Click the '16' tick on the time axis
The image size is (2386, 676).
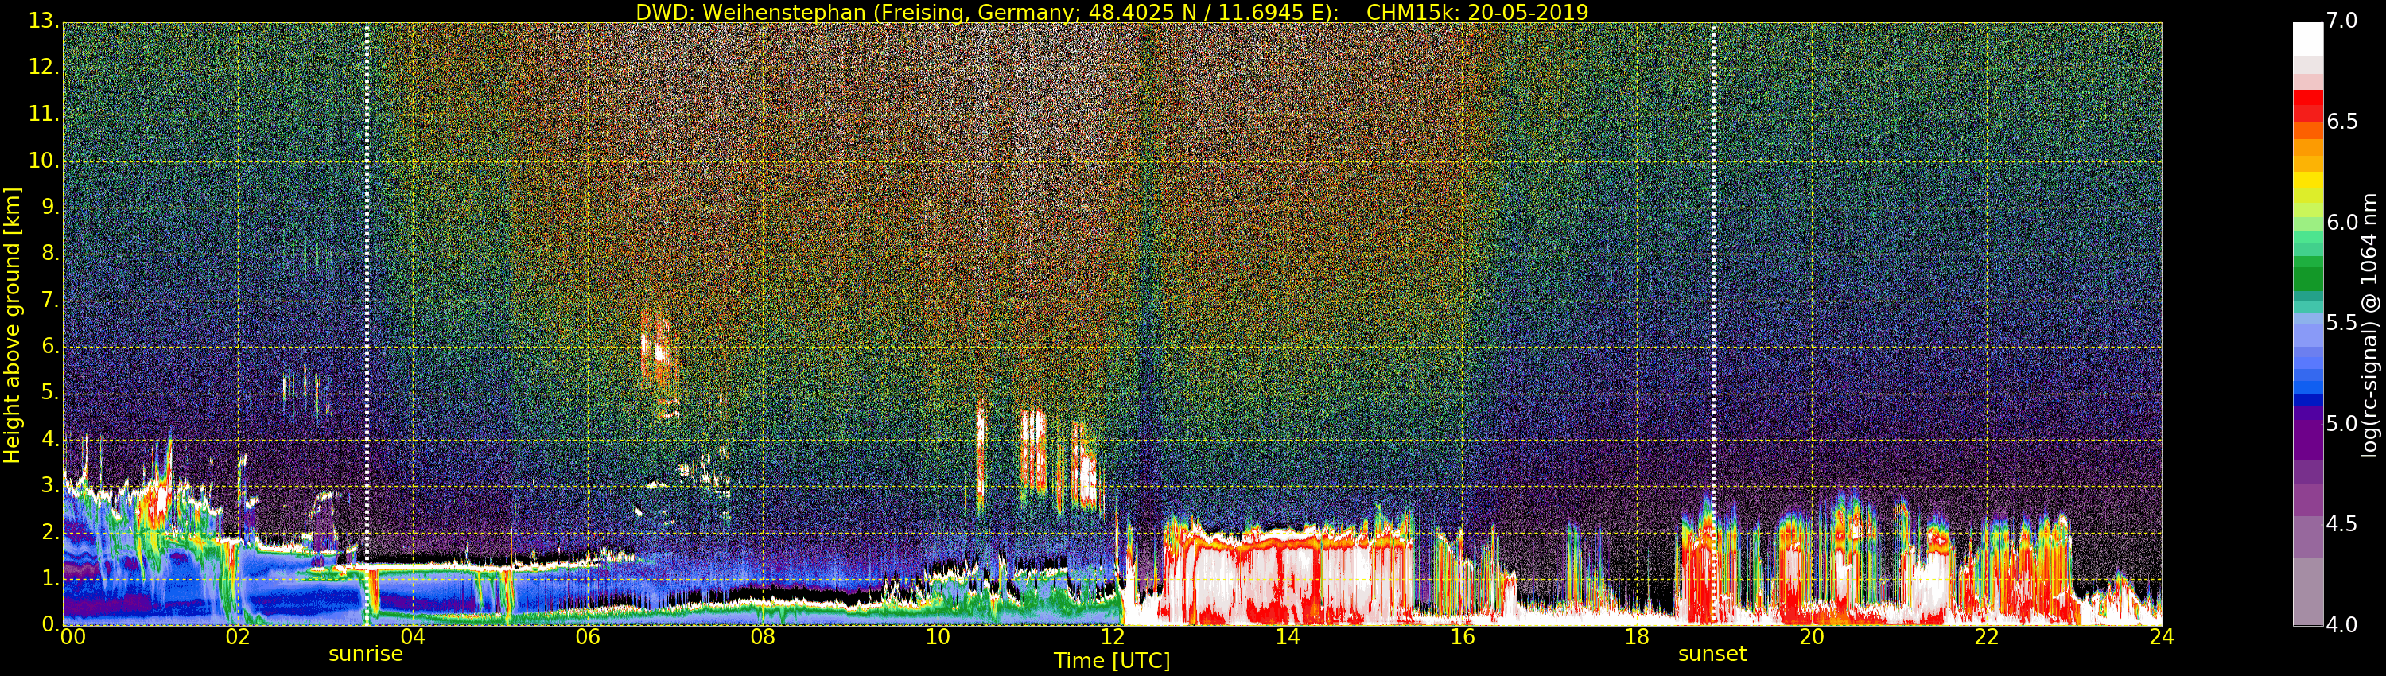point(1463,637)
